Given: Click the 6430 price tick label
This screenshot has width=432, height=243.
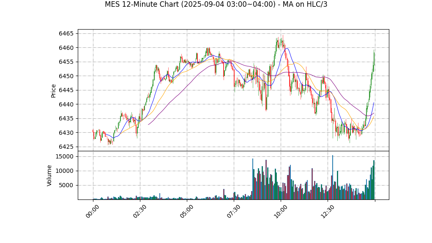Looking at the screenshot, I should (x=66, y=133).
